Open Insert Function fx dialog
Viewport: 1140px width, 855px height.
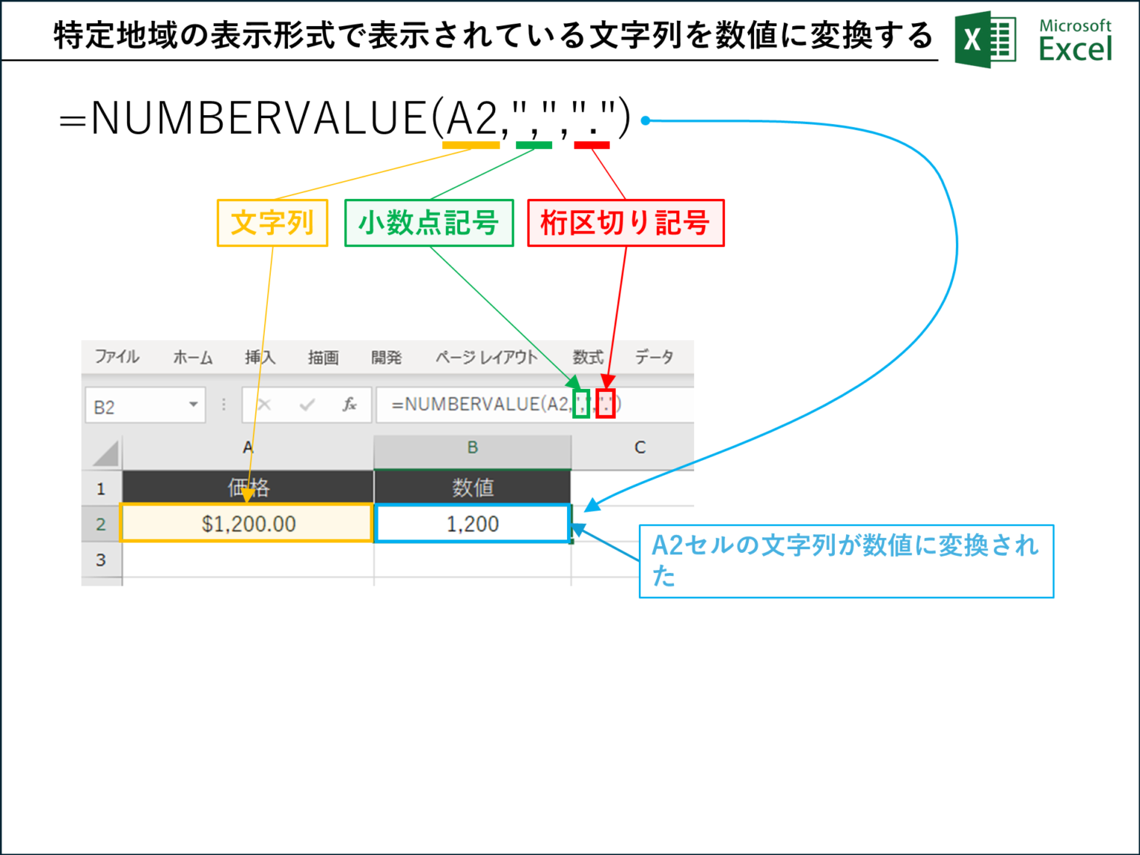point(350,404)
